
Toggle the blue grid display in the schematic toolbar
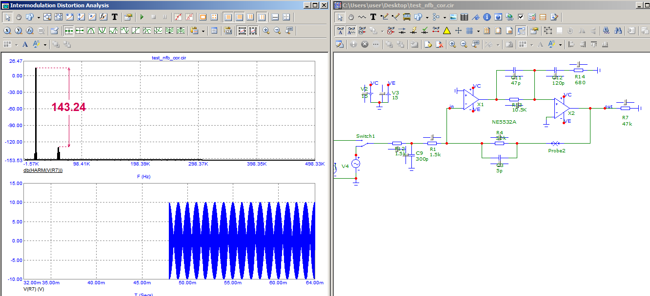click(469, 31)
